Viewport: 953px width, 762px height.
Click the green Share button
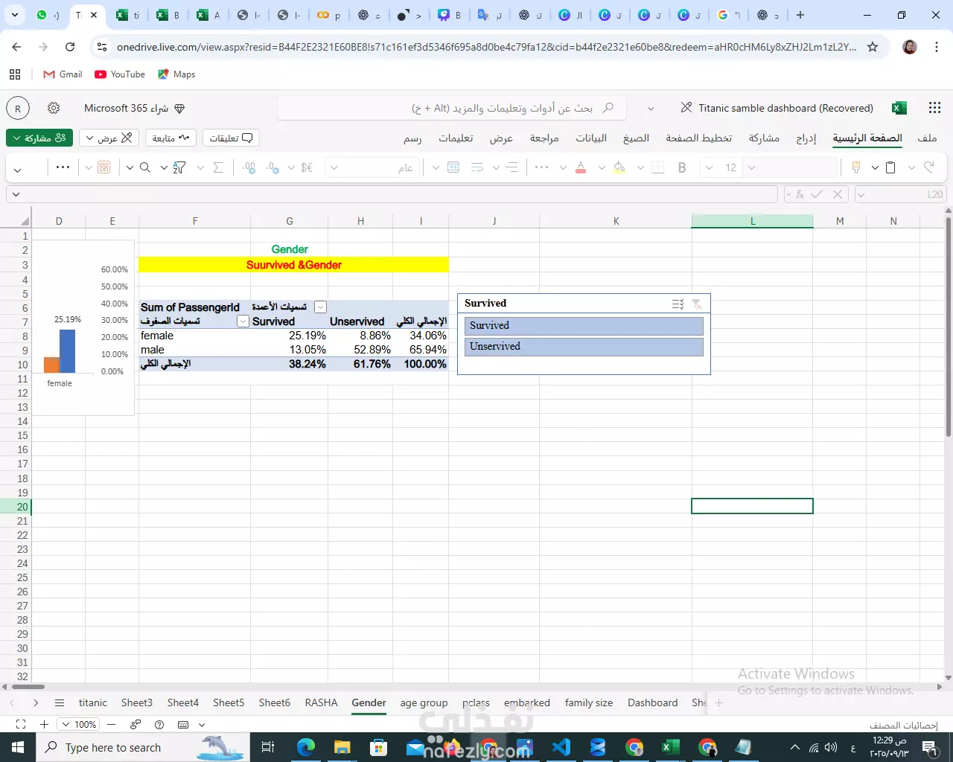click(39, 138)
